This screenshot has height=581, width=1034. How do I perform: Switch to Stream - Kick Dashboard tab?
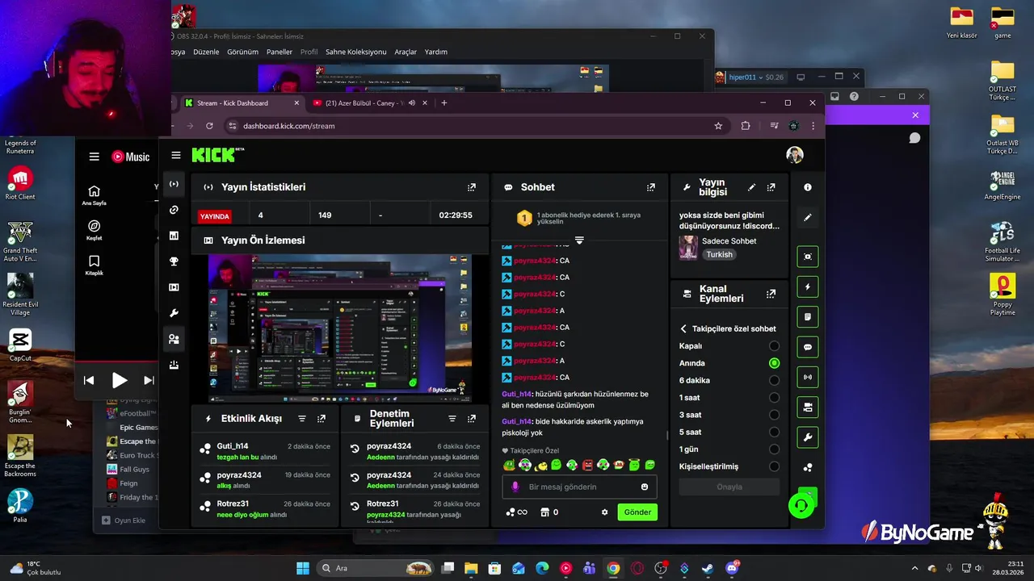click(x=242, y=103)
